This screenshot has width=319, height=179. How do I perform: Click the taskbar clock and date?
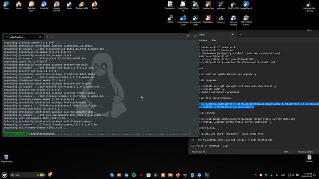point(308,175)
